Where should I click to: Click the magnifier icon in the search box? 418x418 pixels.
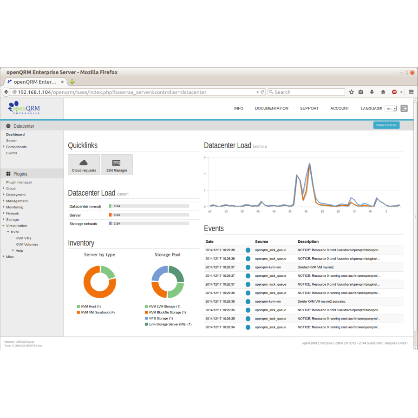click(271, 92)
